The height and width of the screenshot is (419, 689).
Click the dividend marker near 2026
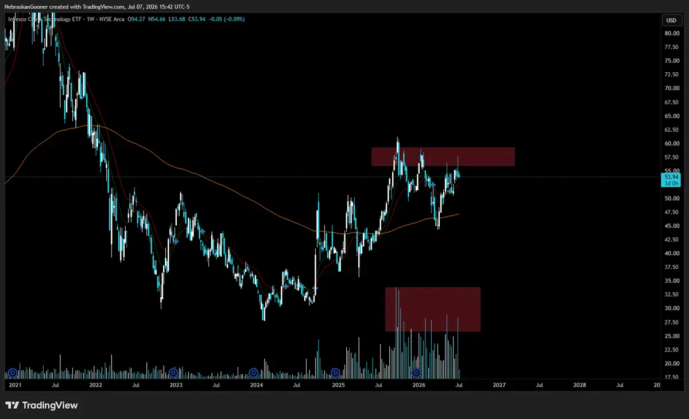click(x=416, y=373)
